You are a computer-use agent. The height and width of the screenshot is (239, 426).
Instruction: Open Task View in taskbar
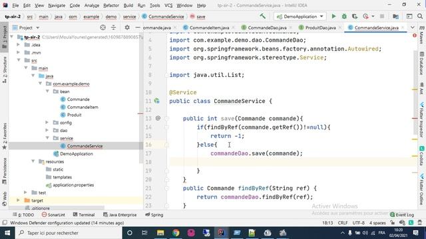coord(144,233)
